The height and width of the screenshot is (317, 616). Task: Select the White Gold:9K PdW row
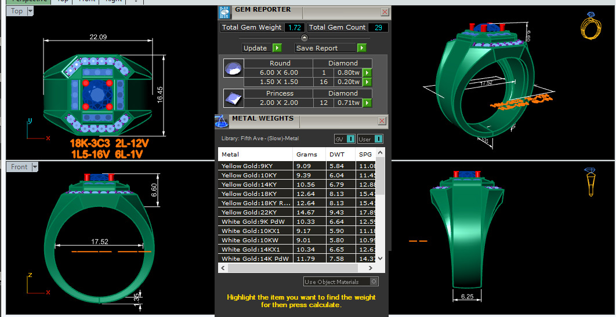click(297, 221)
